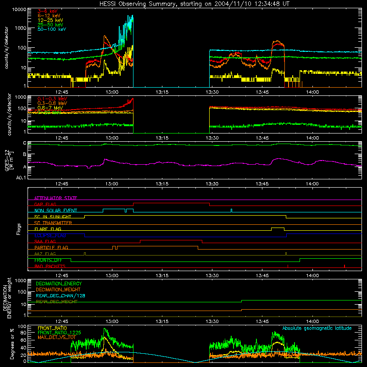
Task: Click the green '25-50 keV' legend label
Action: (50, 25)
